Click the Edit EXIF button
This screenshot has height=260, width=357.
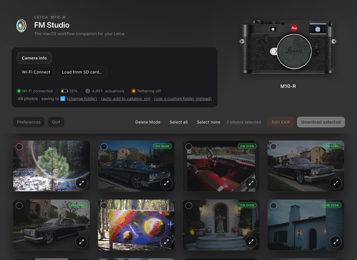coord(281,122)
